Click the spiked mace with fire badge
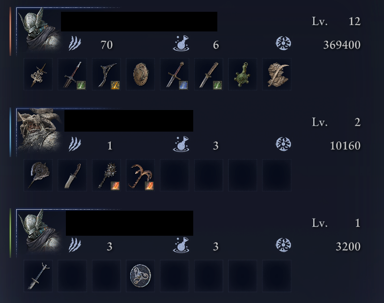Screen dimensions: 384x303 (106, 175)
